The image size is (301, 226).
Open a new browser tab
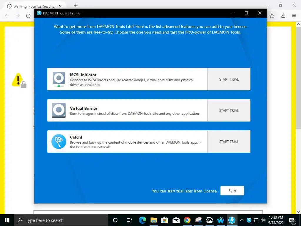tap(76, 5)
